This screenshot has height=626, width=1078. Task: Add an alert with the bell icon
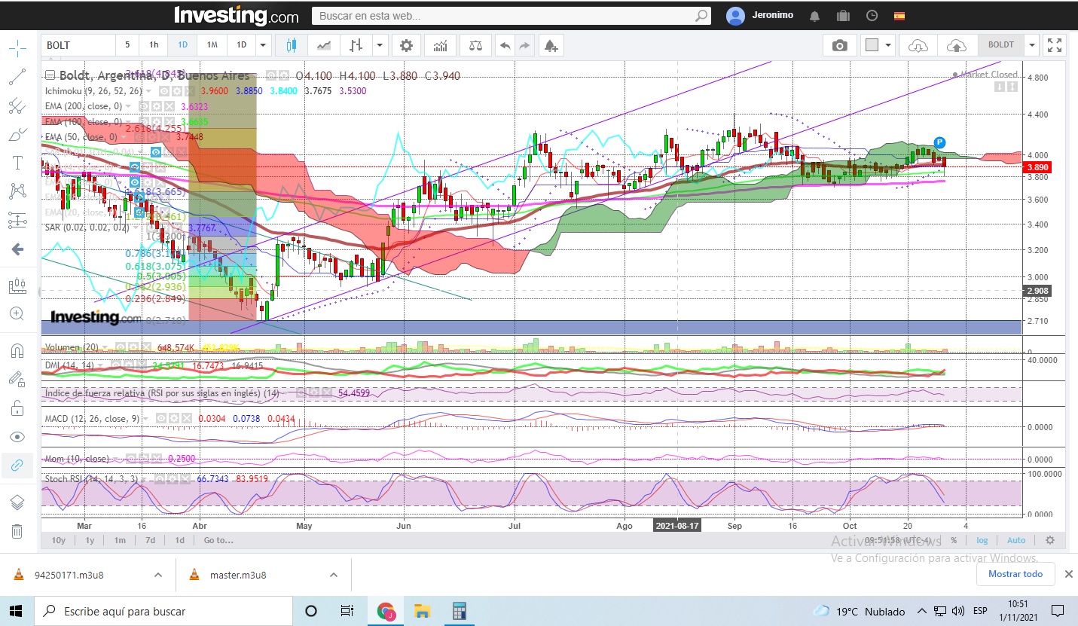(x=551, y=45)
